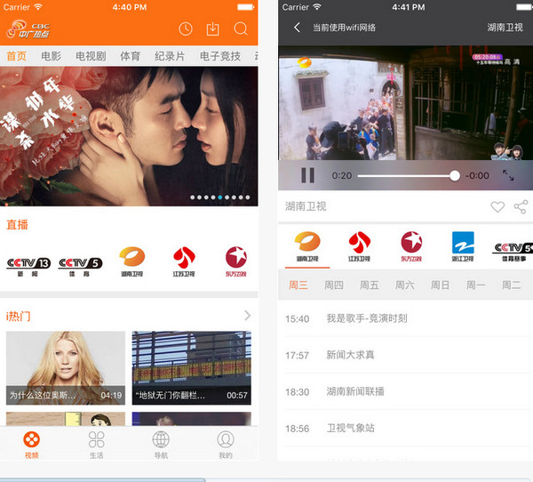Switch to CCTV5 体育赛事 in player strip

513,252
